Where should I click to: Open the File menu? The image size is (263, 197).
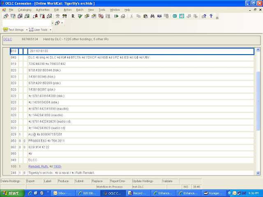click(11, 10)
